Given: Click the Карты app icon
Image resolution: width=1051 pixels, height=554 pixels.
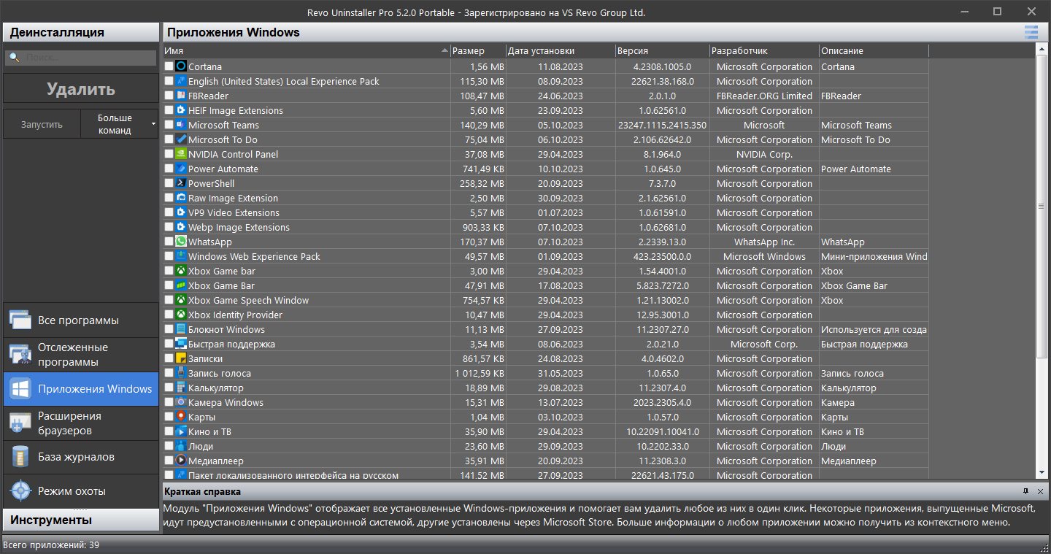Looking at the screenshot, I should [x=181, y=417].
